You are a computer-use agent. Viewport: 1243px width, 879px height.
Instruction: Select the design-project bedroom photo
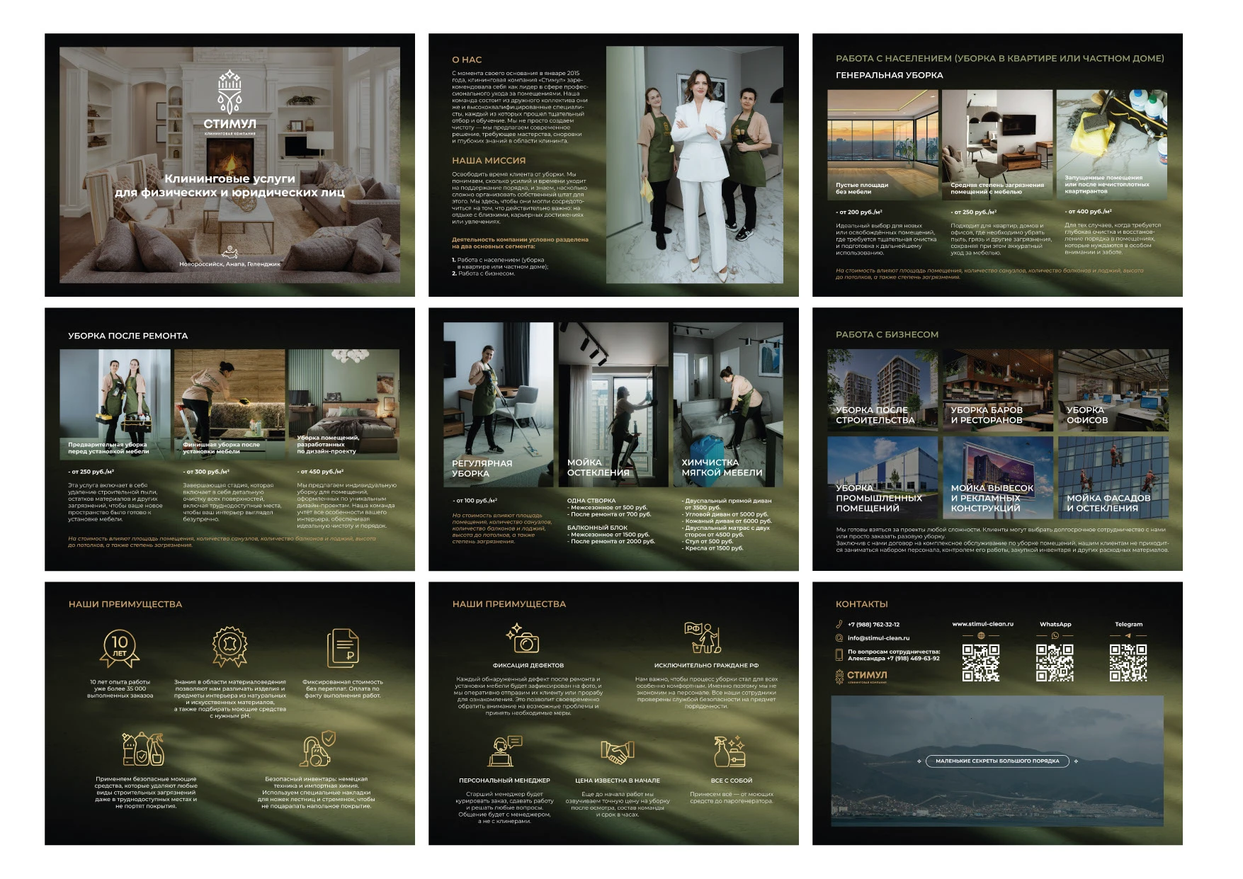point(344,405)
